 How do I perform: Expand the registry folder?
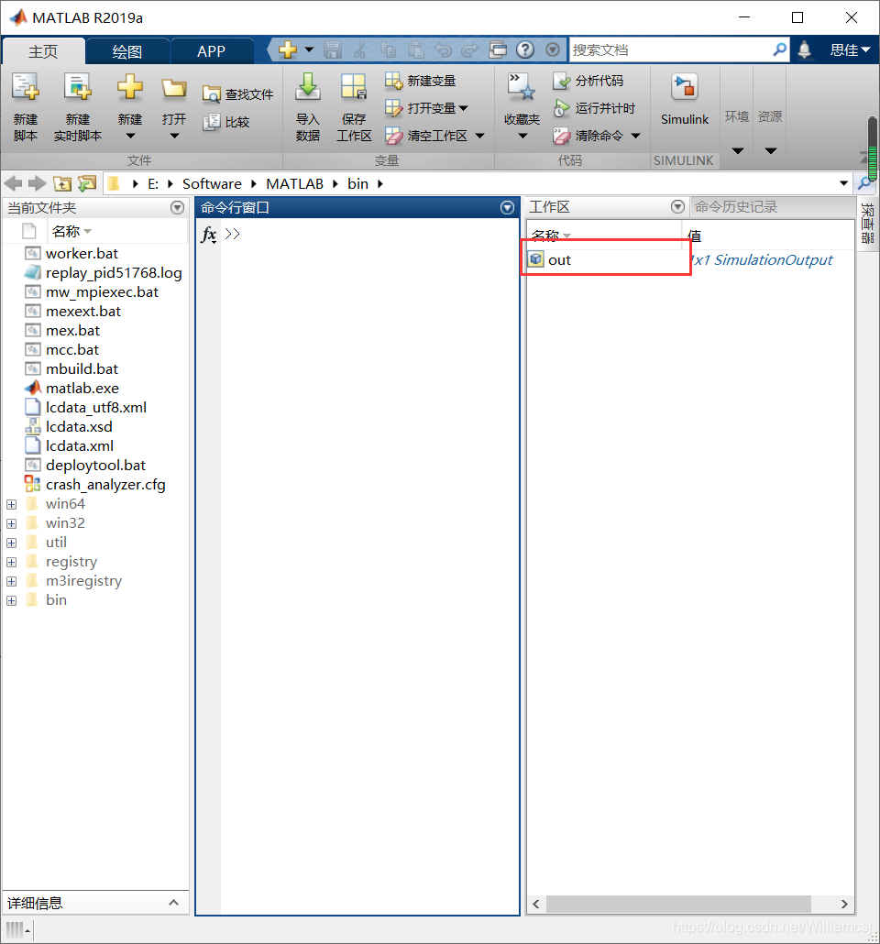(x=11, y=563)
